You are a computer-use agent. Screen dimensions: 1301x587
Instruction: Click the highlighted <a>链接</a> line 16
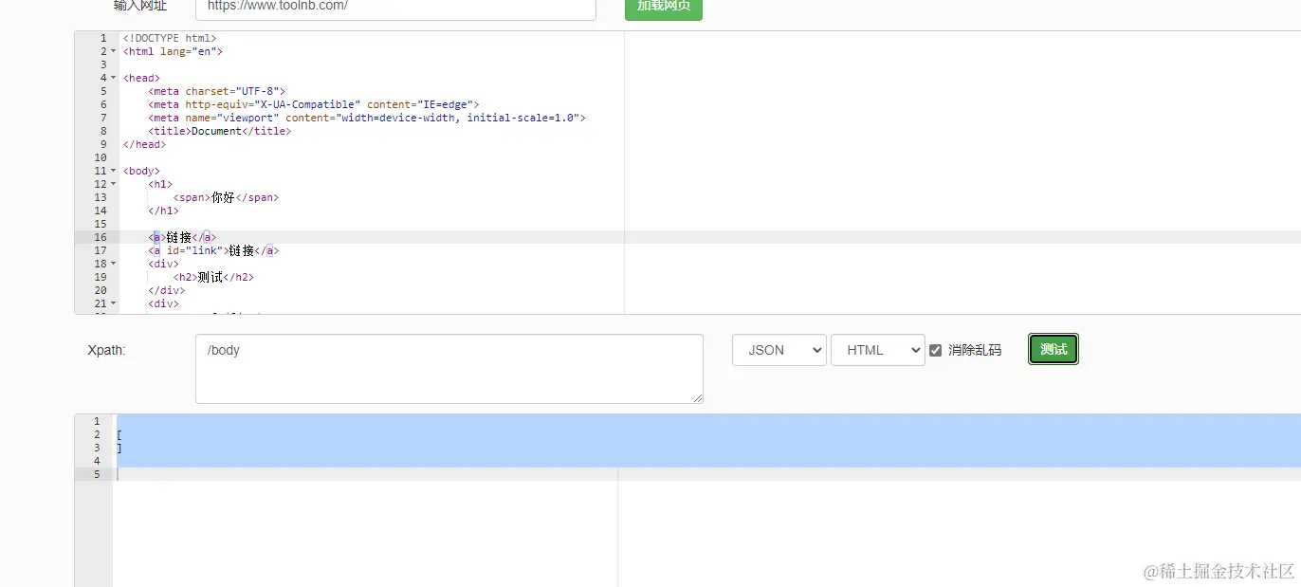click(x=182, y=237)
